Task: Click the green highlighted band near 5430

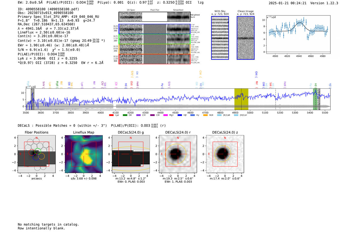Action: [x=315, y=99]
